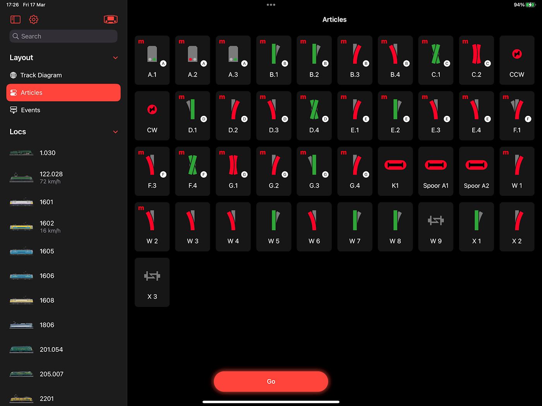Choose locomotive 1605
542x406 pixels.
[x=63, y=251]
